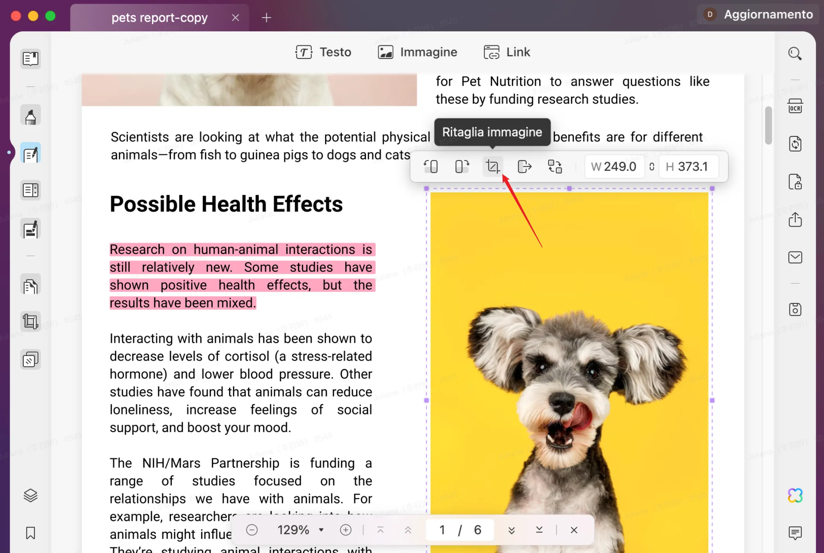Image resolution: width=824 pixels, height=553 pixels.
Task: Go to the previous page
Action: 408,530
